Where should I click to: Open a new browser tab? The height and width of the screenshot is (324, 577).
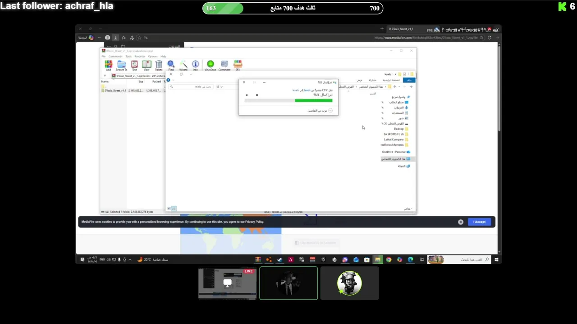(382, 29)
